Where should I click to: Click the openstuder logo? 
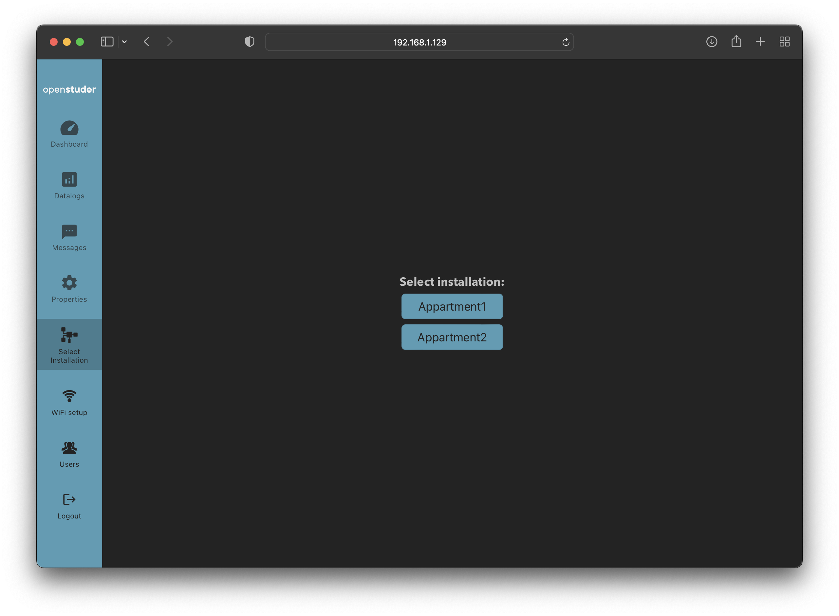click(x=69, y=89)
